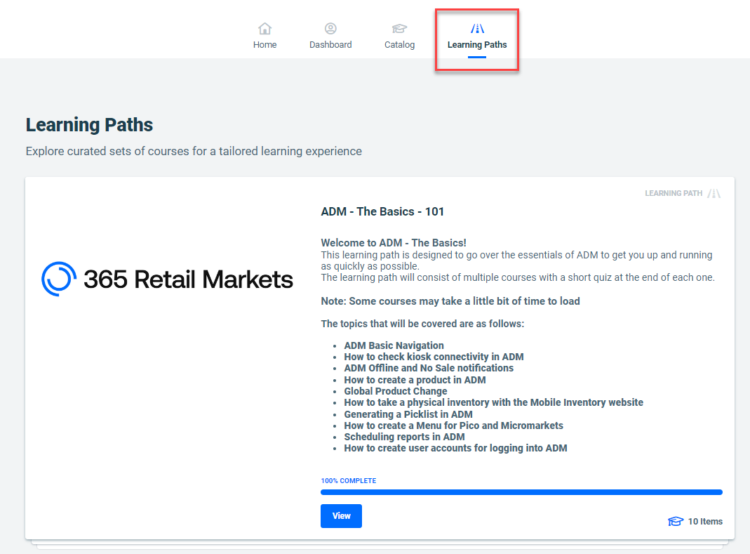Click the graduation cap icon next to 10 Items
The width and height of the screenshot is (750, 554).
(676, 522)
